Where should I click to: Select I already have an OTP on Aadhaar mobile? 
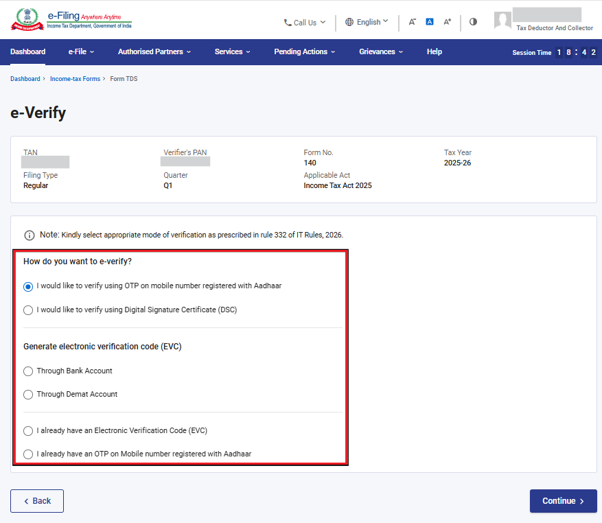point(28,454)
